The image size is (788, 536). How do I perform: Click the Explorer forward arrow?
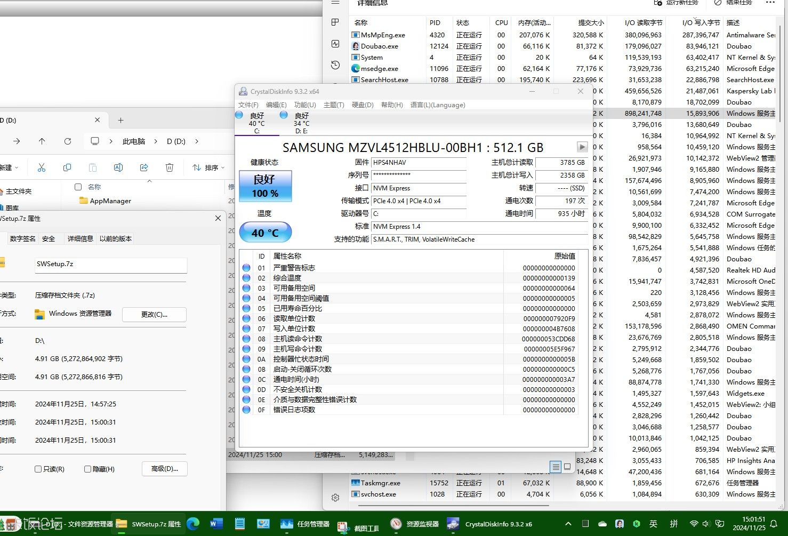click(17, 141)
